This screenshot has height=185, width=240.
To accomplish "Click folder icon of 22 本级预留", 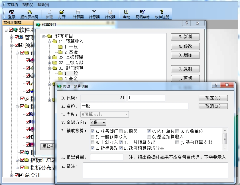I will click(x=55, y=58).
